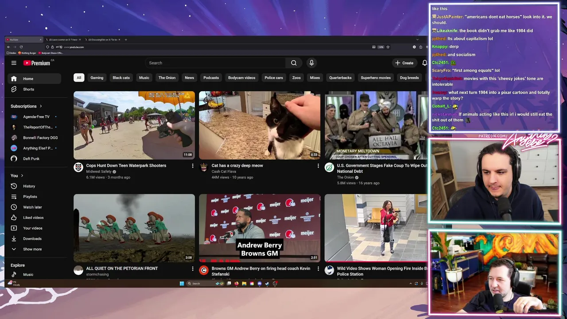Expand Show more in sidebar
The height and width of the screenshot is (319, 567).
tap(35, 249)
